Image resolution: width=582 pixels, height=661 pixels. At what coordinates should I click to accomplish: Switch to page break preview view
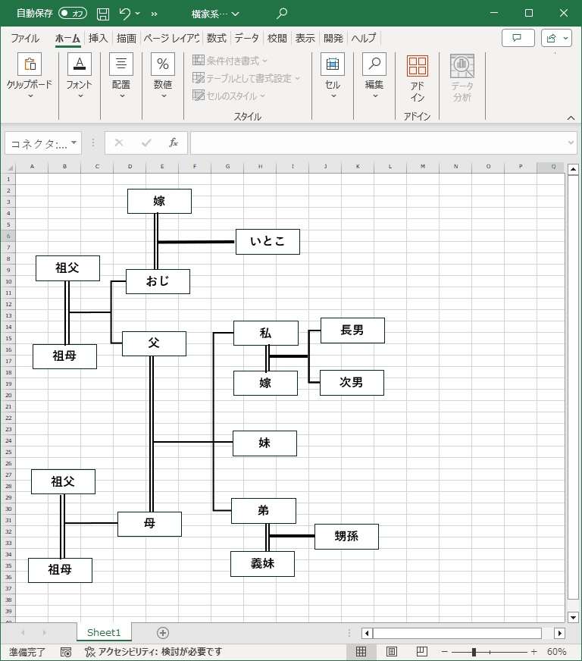(x=421, y=652)
